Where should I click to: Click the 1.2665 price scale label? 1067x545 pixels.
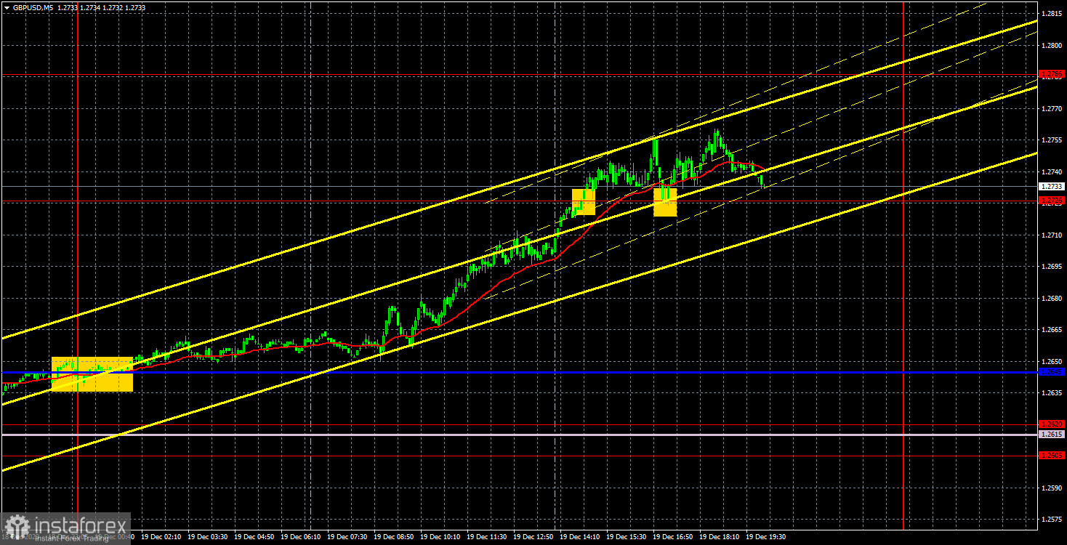click(x=1052, y=330)
